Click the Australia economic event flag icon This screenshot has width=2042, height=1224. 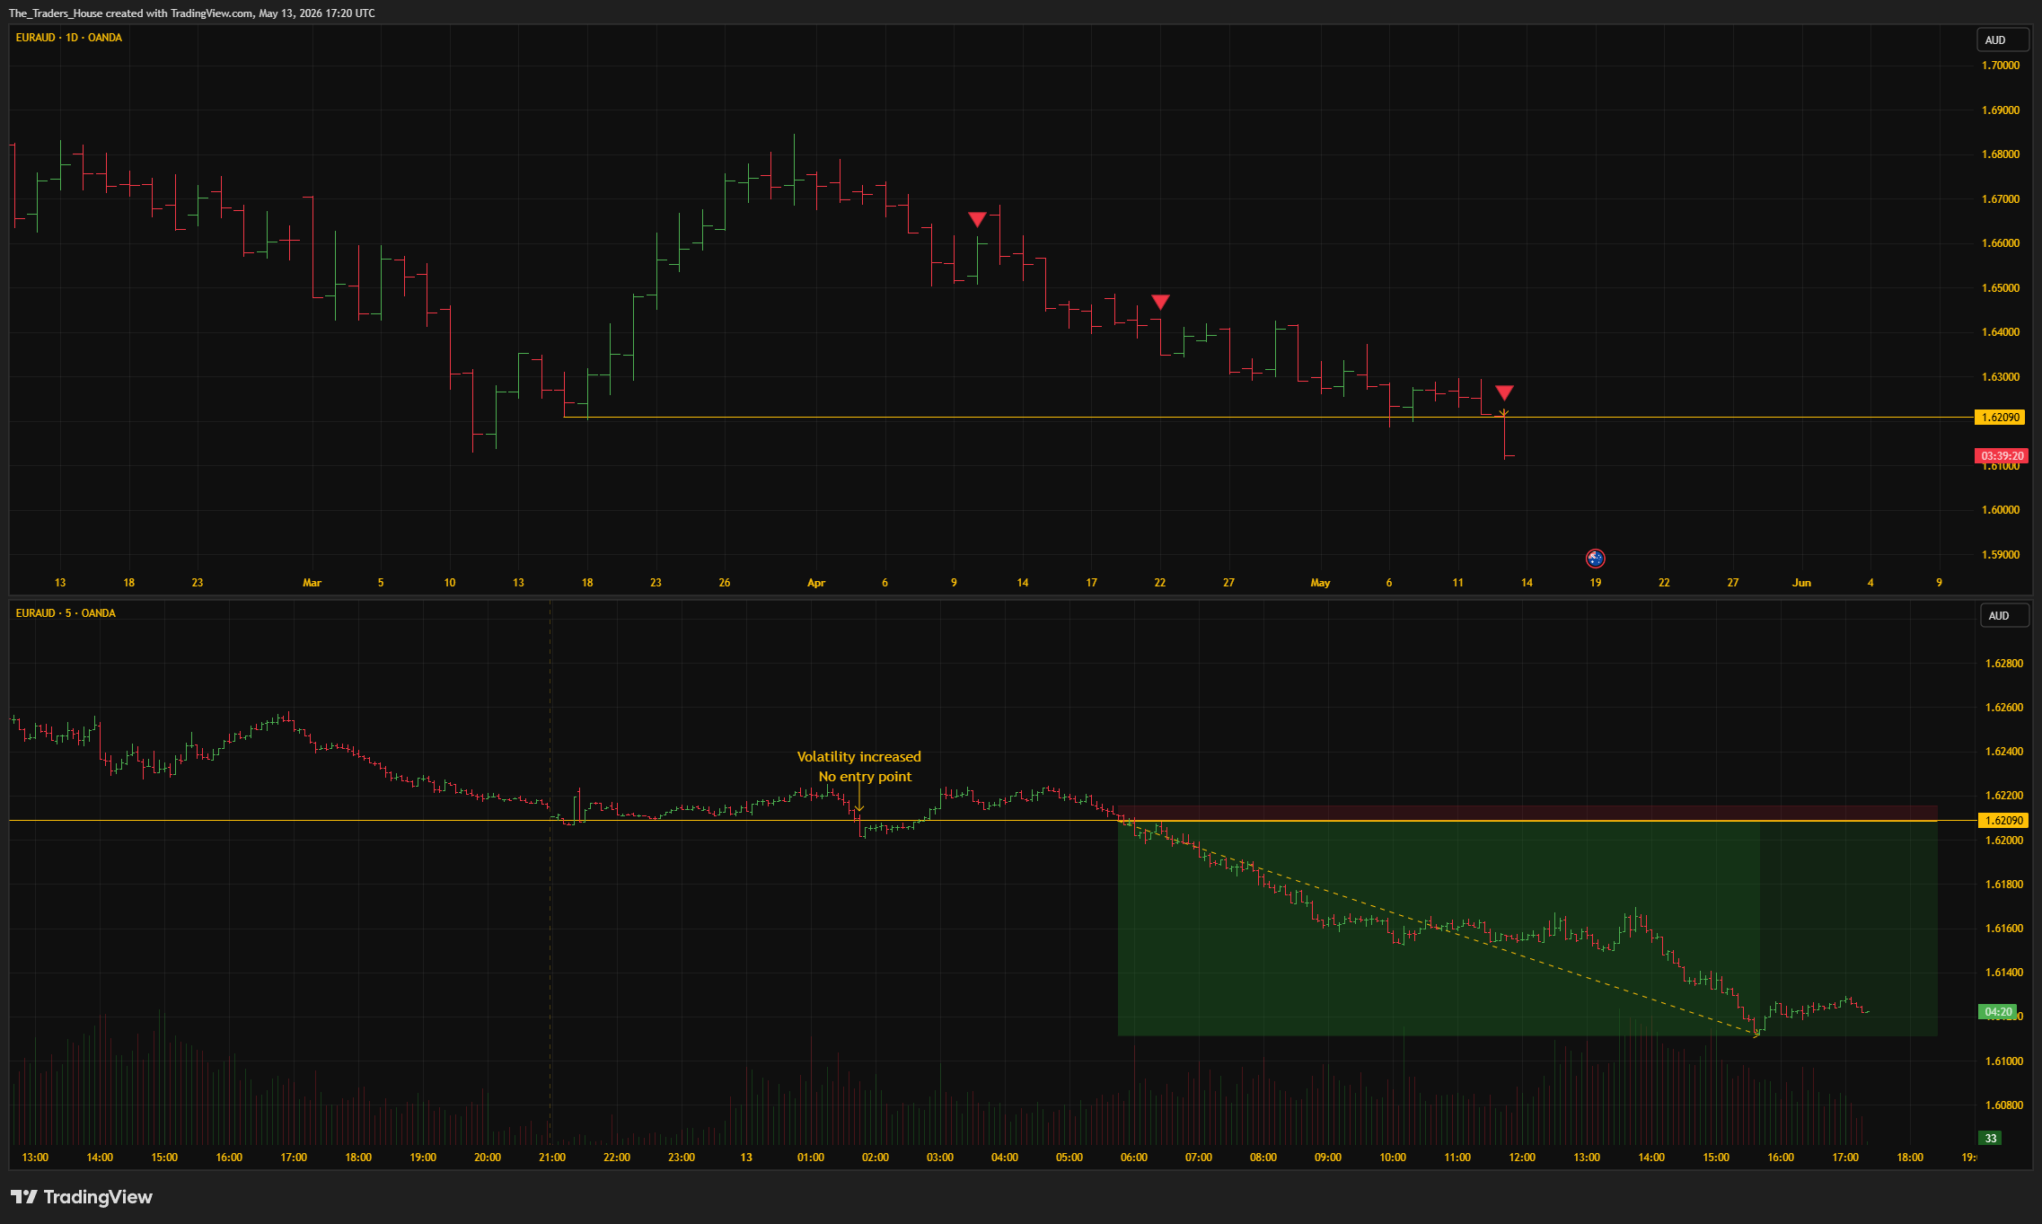point(1595,559)
